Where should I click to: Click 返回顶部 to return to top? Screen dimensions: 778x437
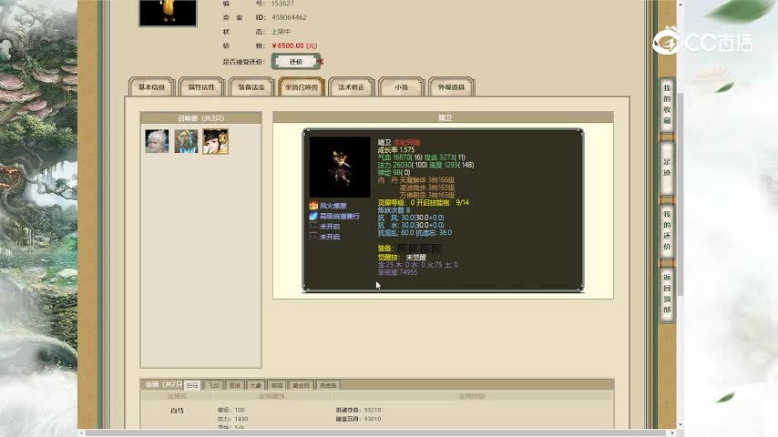coord(667,293)
